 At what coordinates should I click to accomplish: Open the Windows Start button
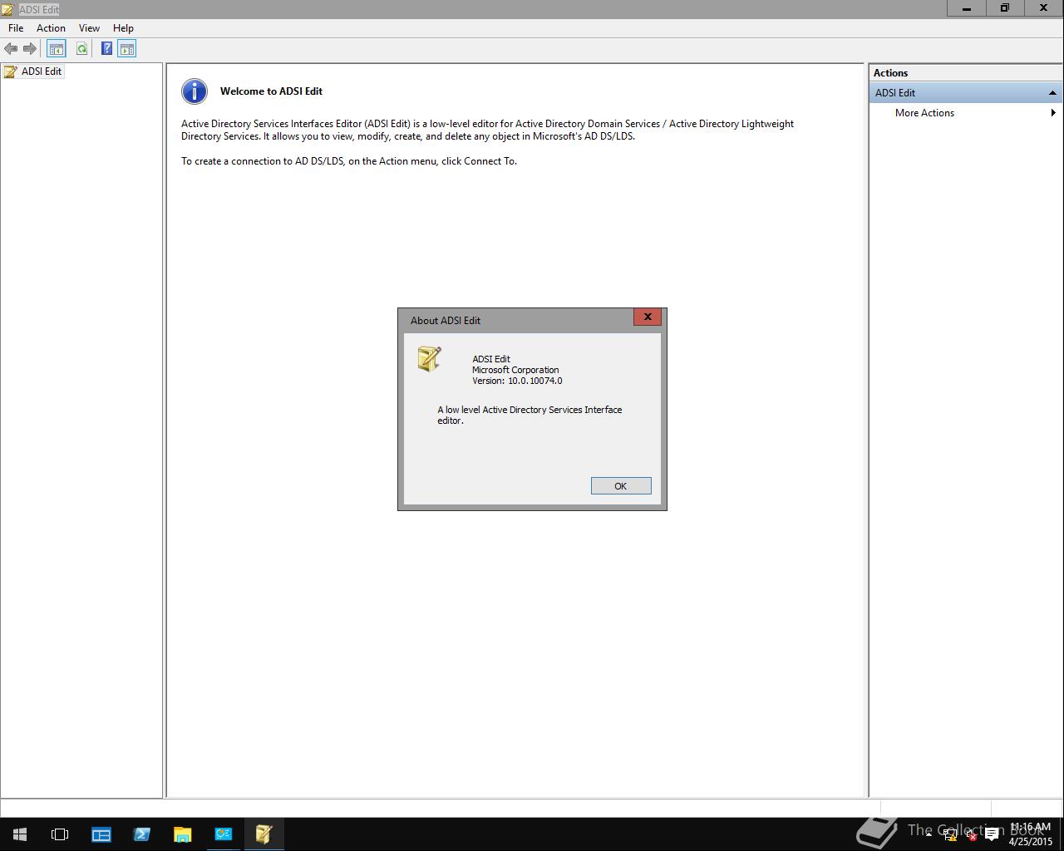click(x=20, y=834)
